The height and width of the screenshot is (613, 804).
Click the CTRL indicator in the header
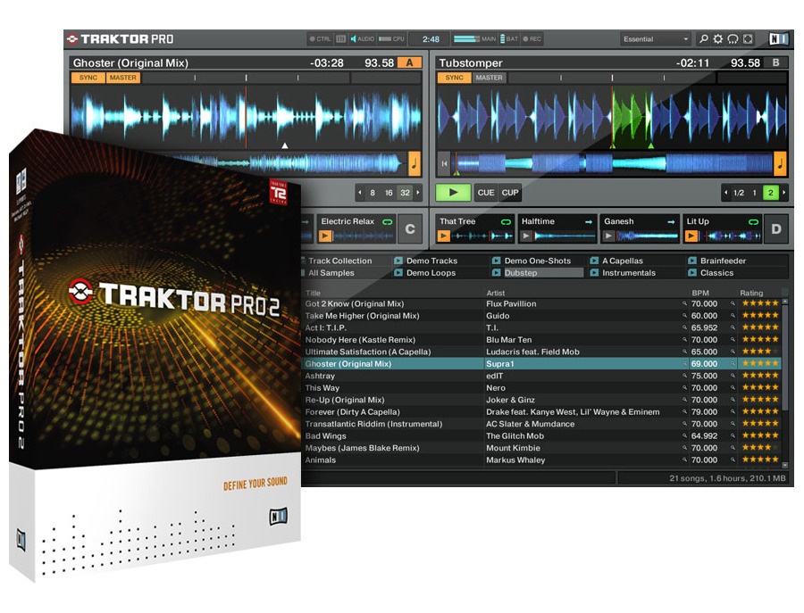[321, 39]
